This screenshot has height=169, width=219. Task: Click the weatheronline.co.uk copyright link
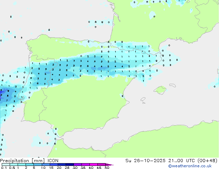(190, 166)
